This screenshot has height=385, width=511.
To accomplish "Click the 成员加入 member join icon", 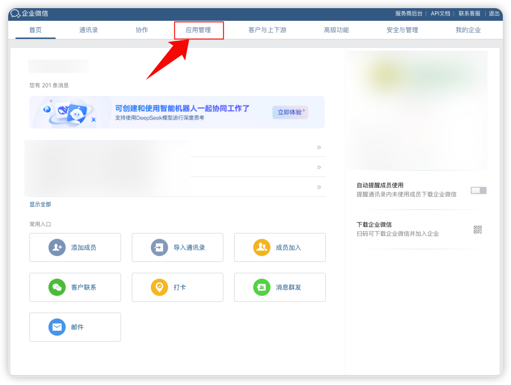I will tap(262, 247).
